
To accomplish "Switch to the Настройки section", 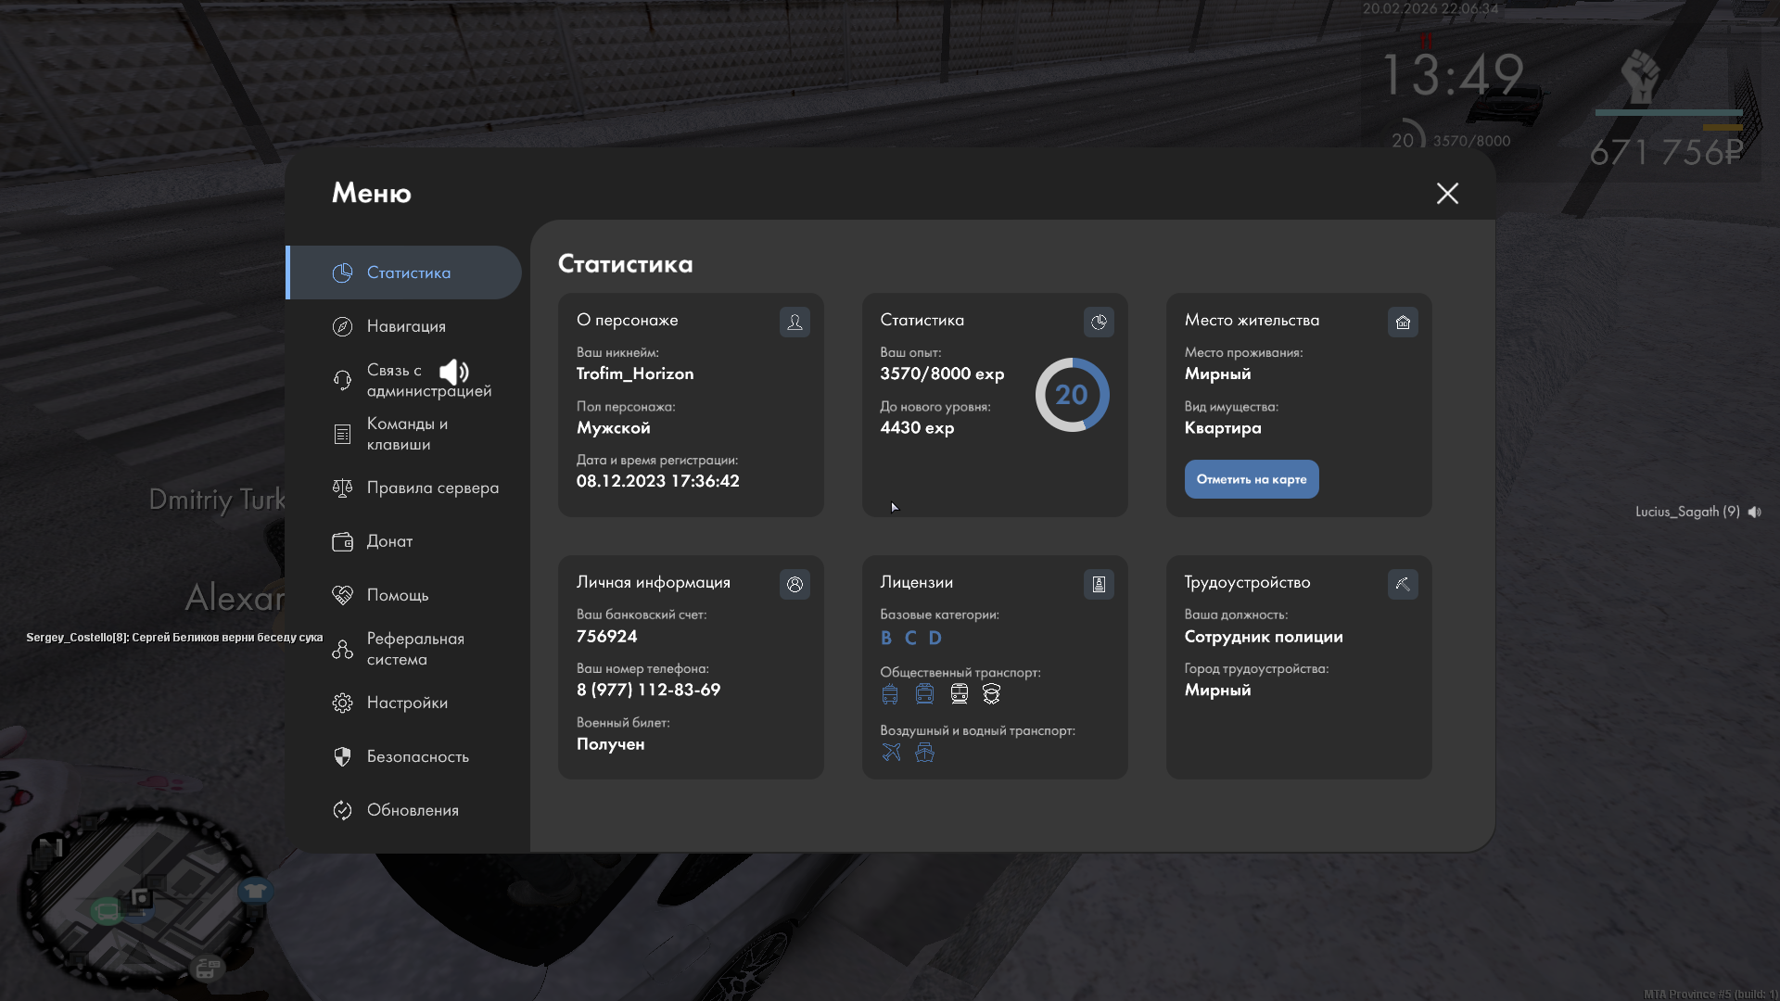I will [x=407, y=703].
